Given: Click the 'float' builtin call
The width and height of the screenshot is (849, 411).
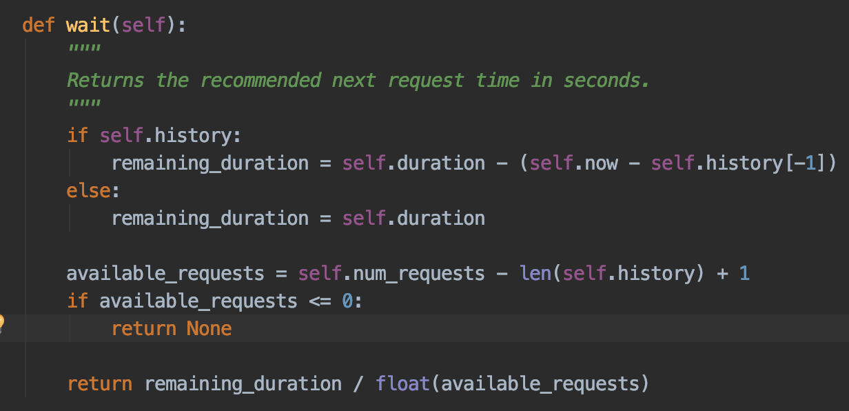Looking at the screenshot, I should click(403, 383).
